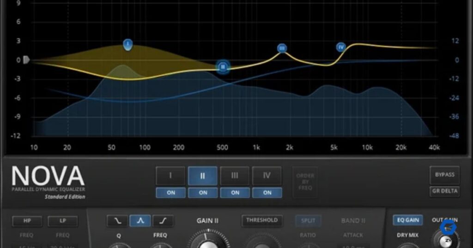Toggle the ON switch under band IV
The height and width of the screenshot is (248, 473).
[267, 193]
